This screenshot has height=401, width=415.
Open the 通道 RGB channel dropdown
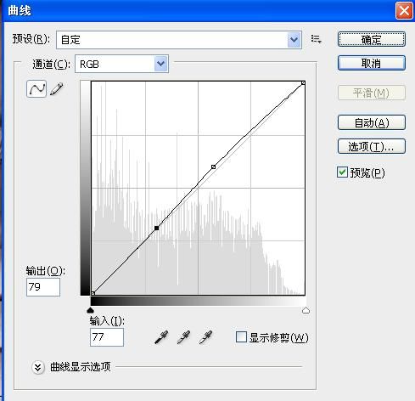coord(122,64)
